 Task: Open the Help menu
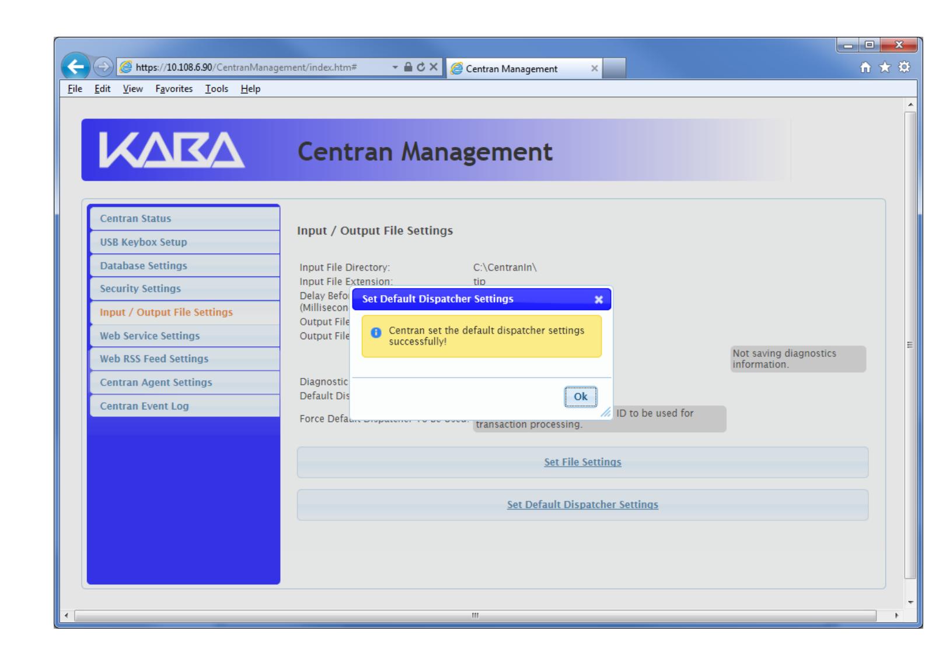click(x=250, y=89)
